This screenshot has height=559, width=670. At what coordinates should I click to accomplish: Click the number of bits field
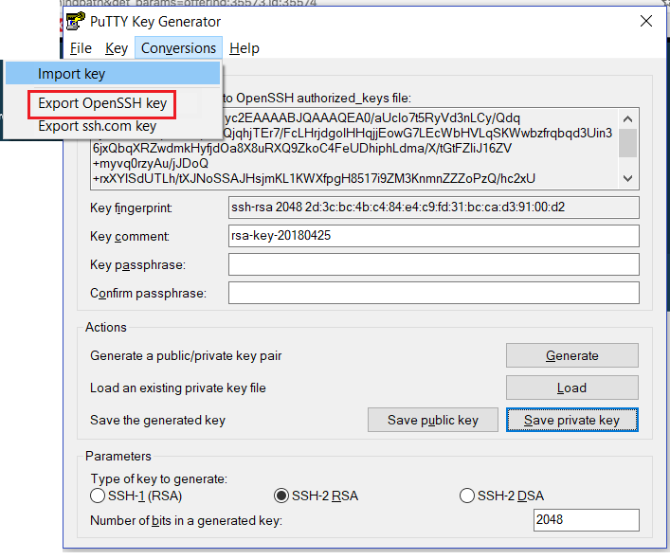587,520
